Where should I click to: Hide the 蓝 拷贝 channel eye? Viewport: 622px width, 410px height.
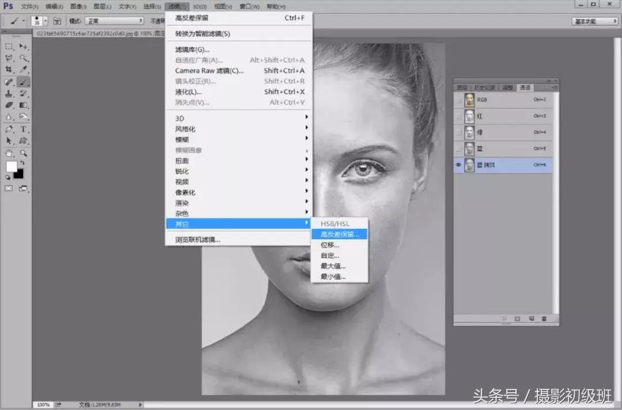point(459,165)
